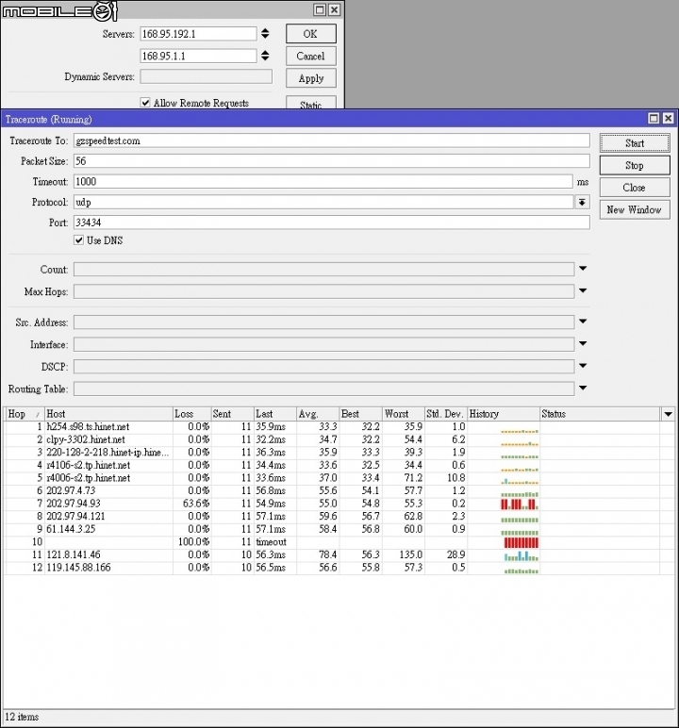Click the red history graph of hop 7
This screenshot has width=679, height=728.
(x=519, y=505)
